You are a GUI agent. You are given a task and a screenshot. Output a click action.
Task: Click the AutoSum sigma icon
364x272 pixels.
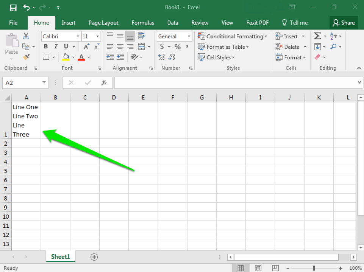click(x=317, y=36)
